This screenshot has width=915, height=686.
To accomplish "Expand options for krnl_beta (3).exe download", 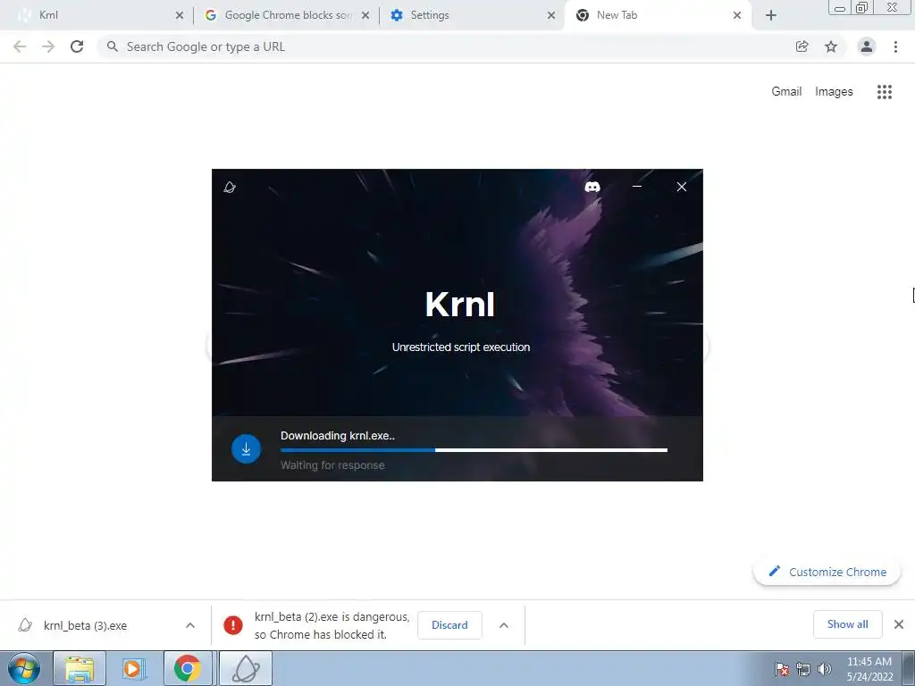I will pos(189,625).
